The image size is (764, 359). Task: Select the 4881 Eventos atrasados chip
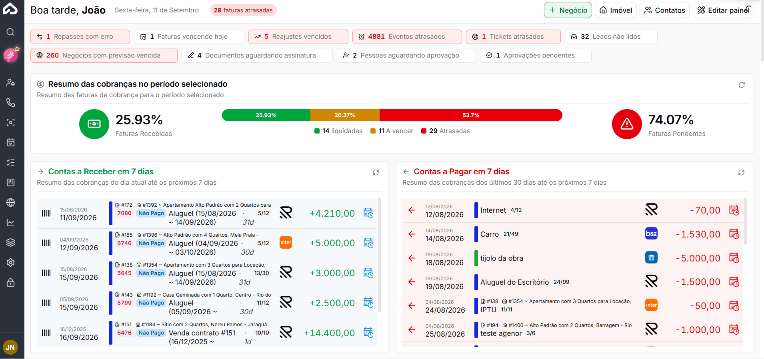(407, 37)
